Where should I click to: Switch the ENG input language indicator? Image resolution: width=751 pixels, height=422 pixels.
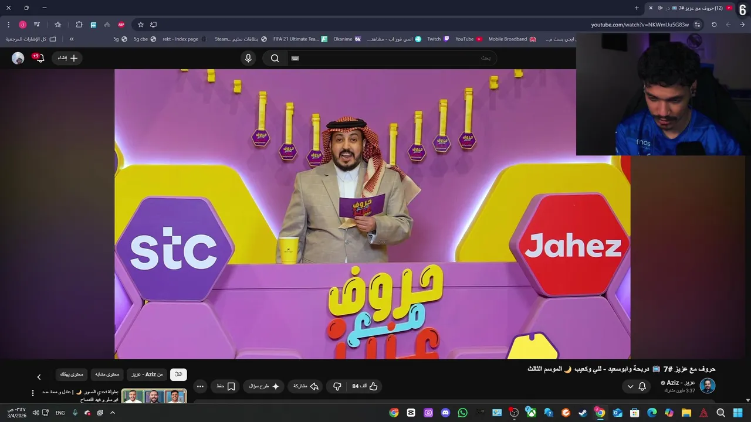[x=60, y=413]
